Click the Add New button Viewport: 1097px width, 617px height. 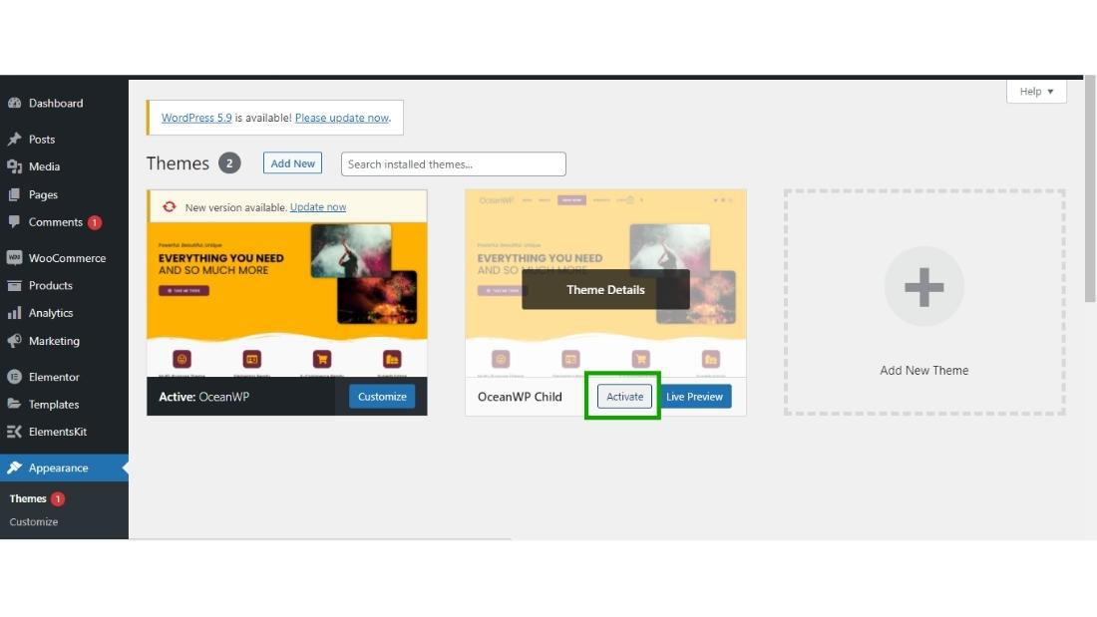(292, 163)
